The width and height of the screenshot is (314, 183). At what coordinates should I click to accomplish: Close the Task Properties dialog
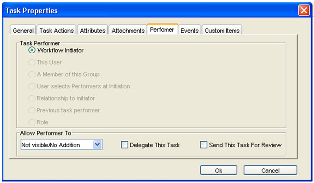[304, 10]
